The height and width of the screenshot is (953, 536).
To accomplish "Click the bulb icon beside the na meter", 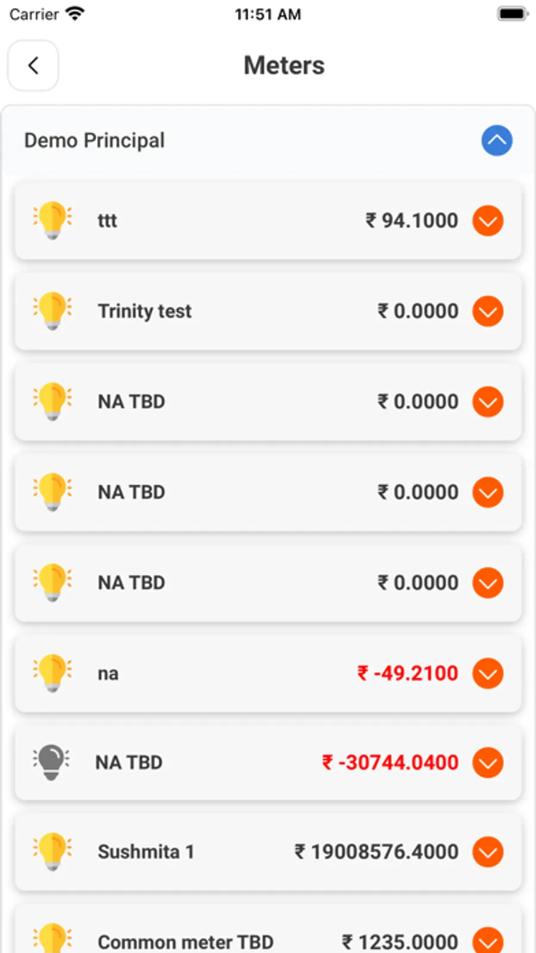I will point(52,673).
